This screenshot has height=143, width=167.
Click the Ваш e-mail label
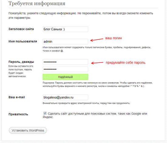point(17,97)
